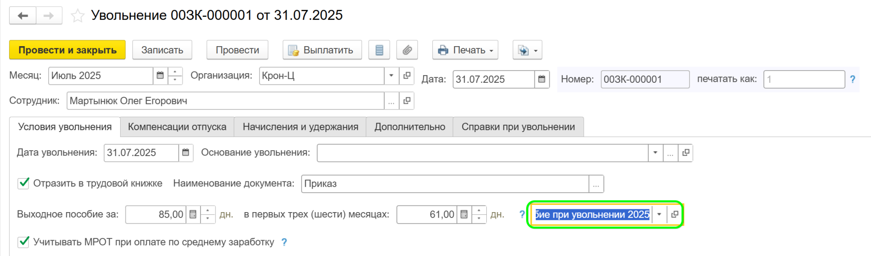Image resolution: width=871 pixels, height=256 pixels.
Task: Increase 61,00 days stepper up
Action: (479, 210)
